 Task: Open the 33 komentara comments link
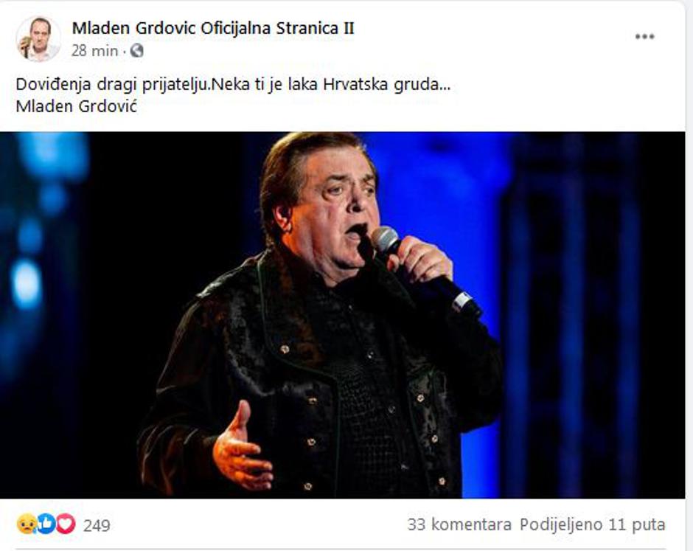tap(459, 524)
